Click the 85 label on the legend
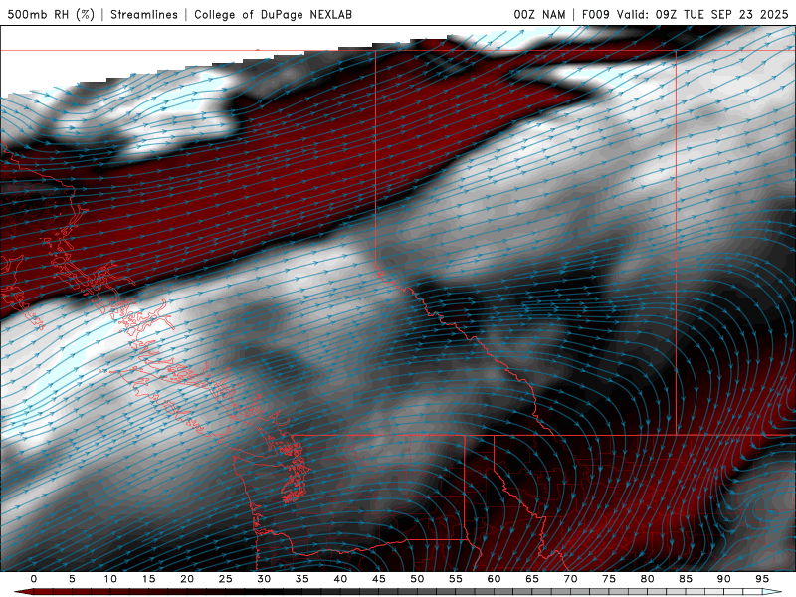Screen dimensions: 796x597 click(x=686, y=579)
